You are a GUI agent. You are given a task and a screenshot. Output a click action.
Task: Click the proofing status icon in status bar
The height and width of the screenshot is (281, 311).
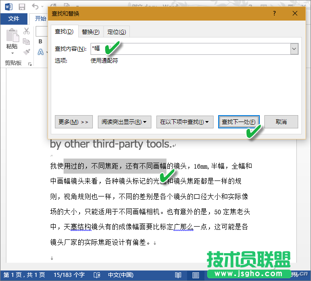point(97,275)
